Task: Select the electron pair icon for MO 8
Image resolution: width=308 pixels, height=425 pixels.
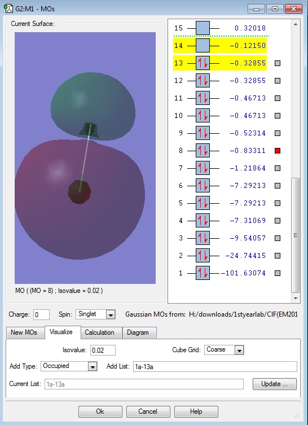Action: 203,151
